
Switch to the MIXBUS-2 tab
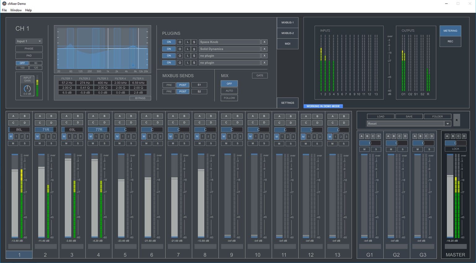tap(287, 33)
